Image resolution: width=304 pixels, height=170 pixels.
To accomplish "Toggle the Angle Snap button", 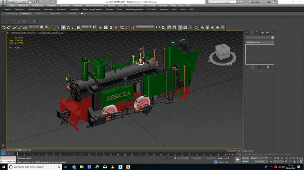I will tap(117, 27).
